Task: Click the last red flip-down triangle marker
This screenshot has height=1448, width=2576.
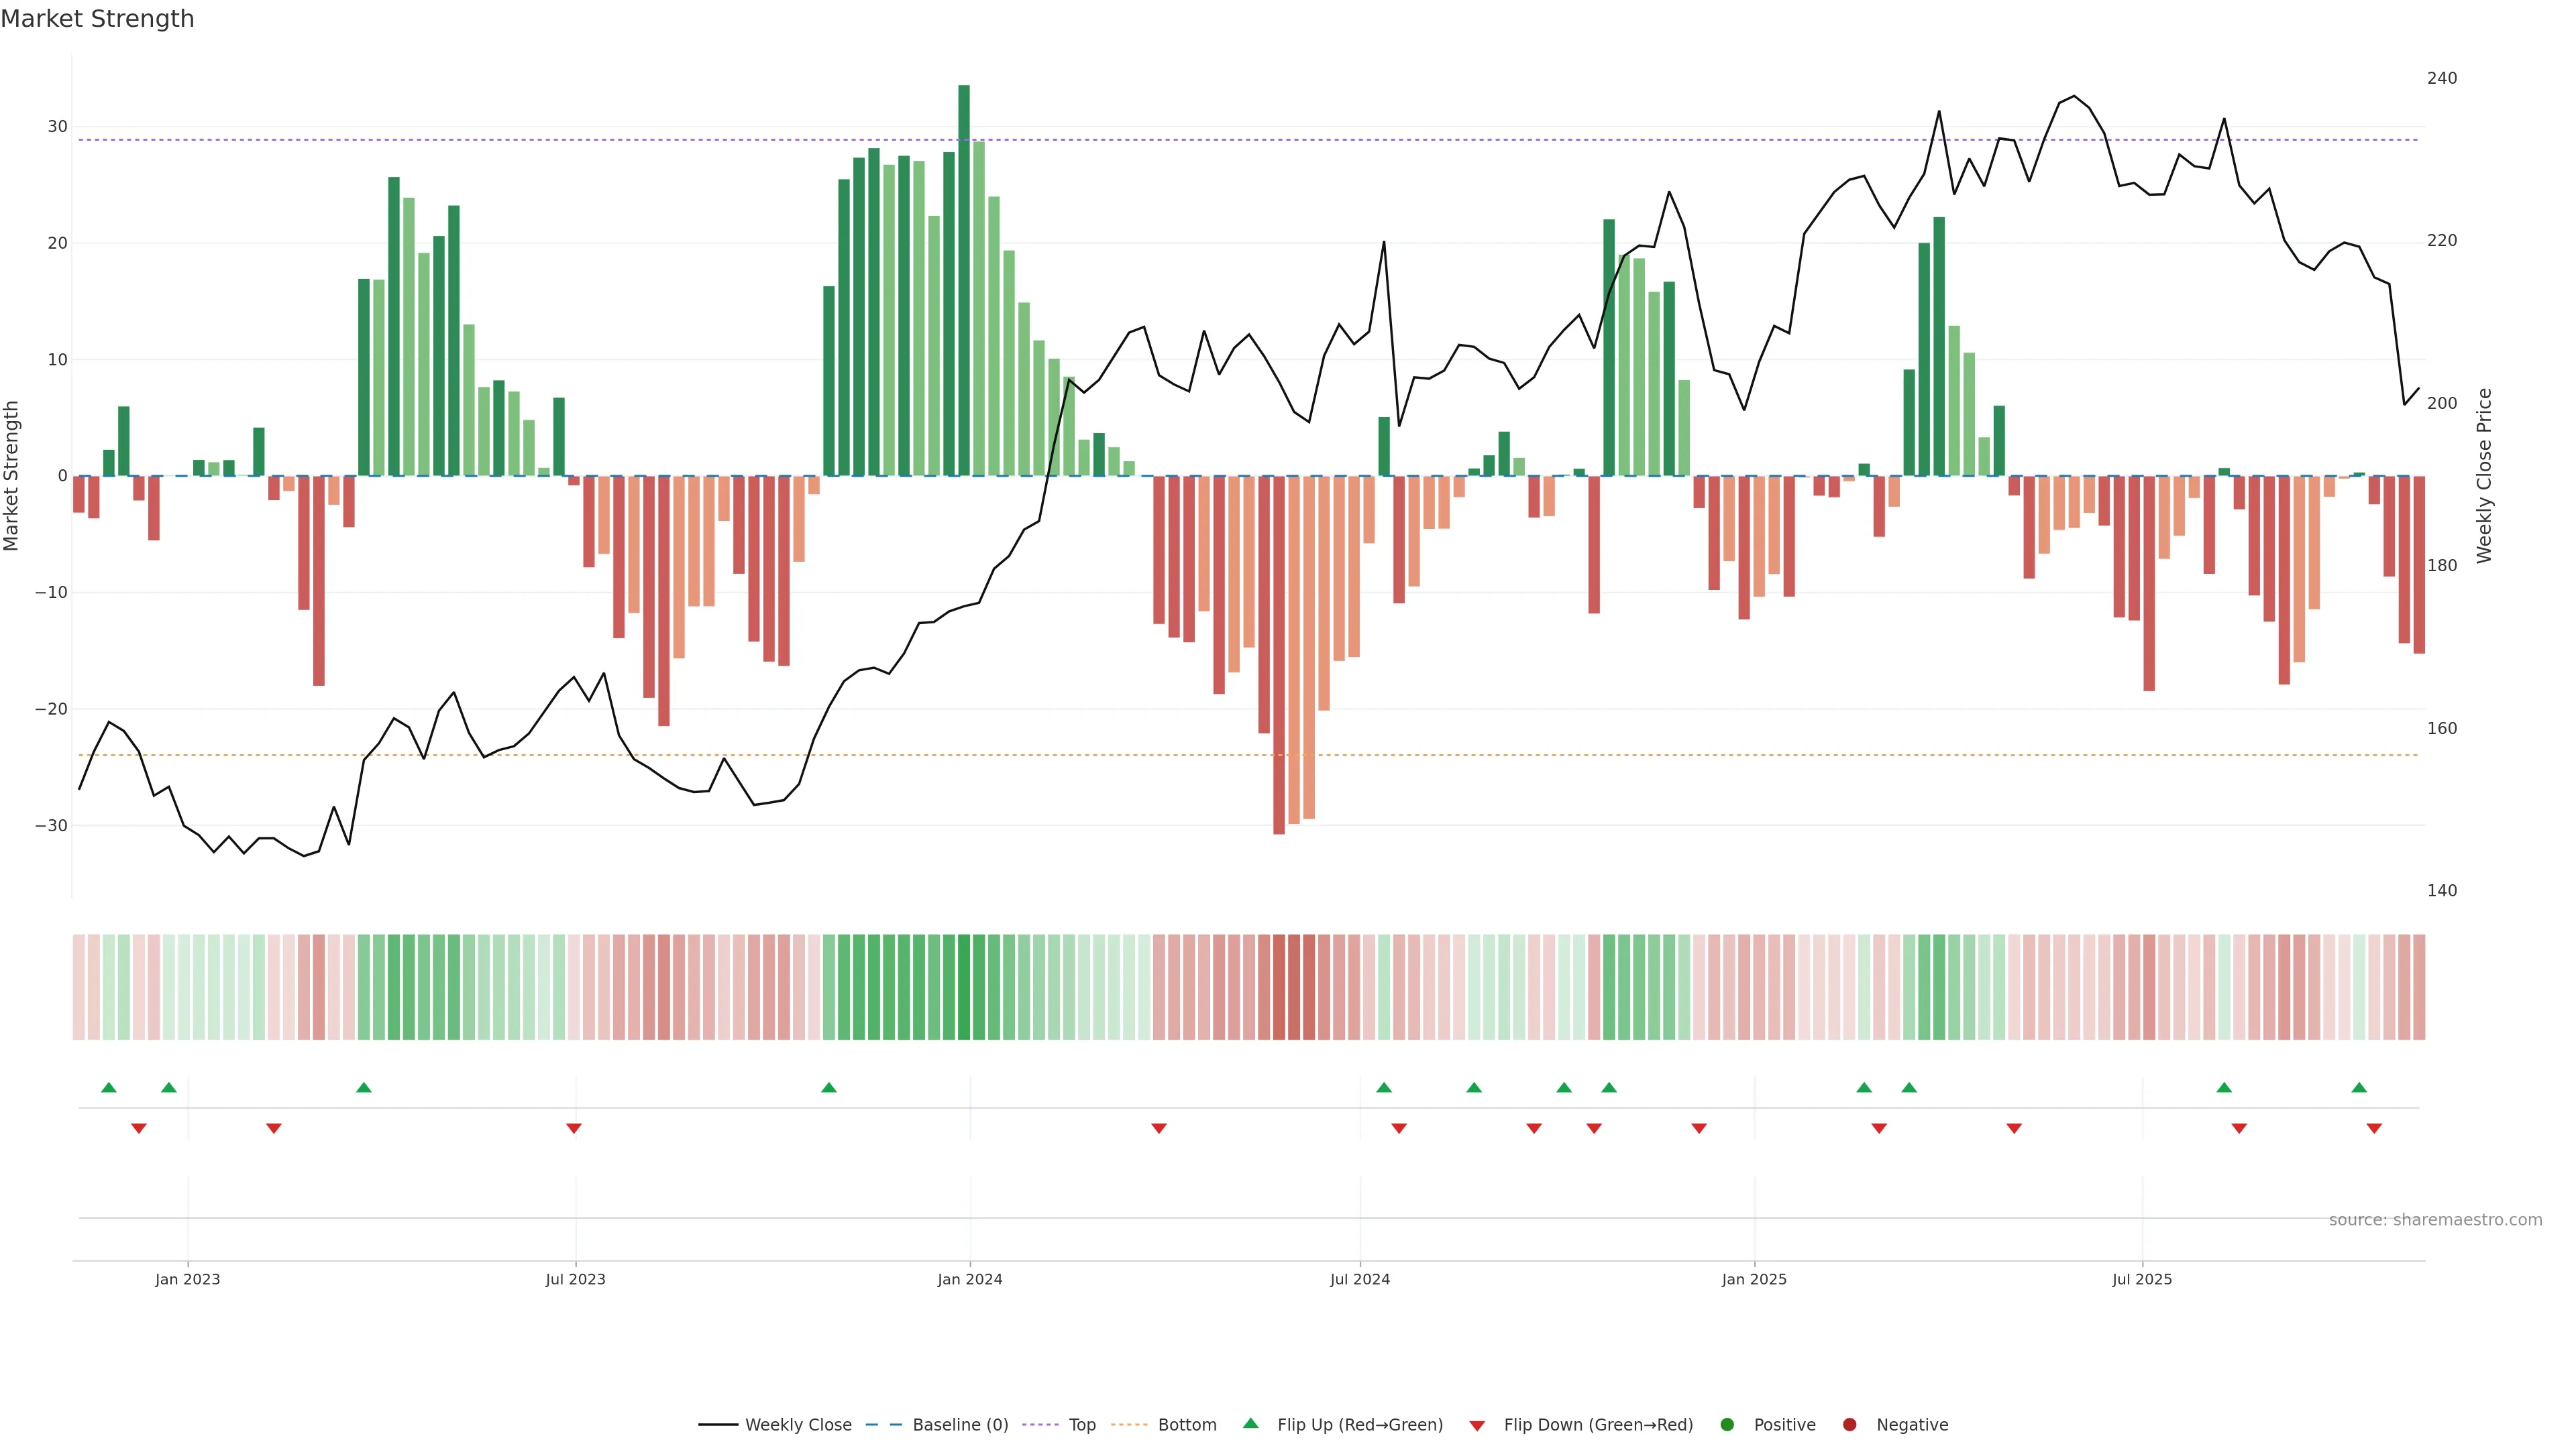Action: (2374, 1128)
